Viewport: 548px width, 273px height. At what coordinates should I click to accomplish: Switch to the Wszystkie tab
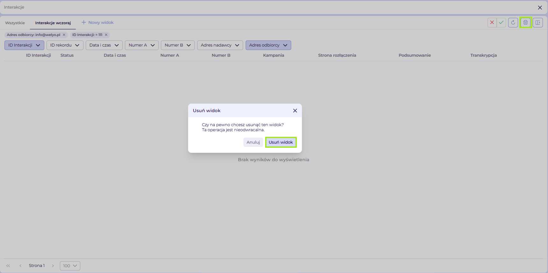tap(15, 23)
